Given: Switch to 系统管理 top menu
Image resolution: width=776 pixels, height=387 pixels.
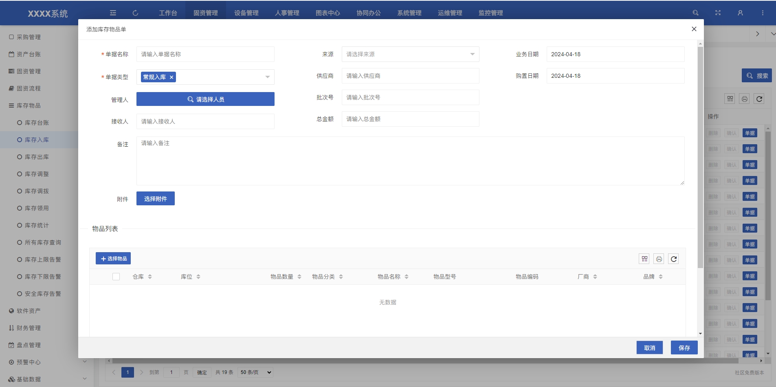Looking at the screenshot, I should [409, 13].
